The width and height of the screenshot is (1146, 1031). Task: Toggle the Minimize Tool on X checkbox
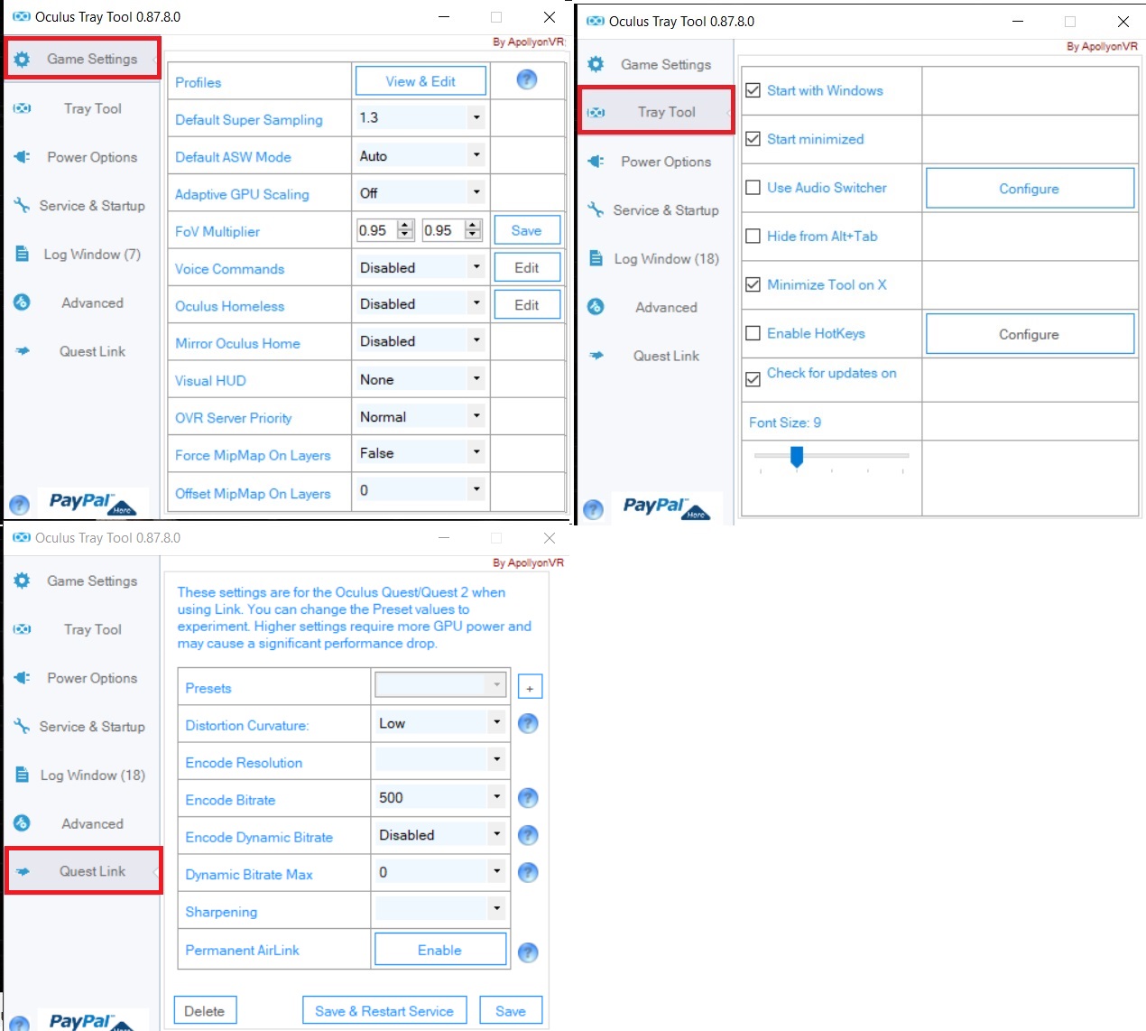pyautogui.click(x=753, y=284)
